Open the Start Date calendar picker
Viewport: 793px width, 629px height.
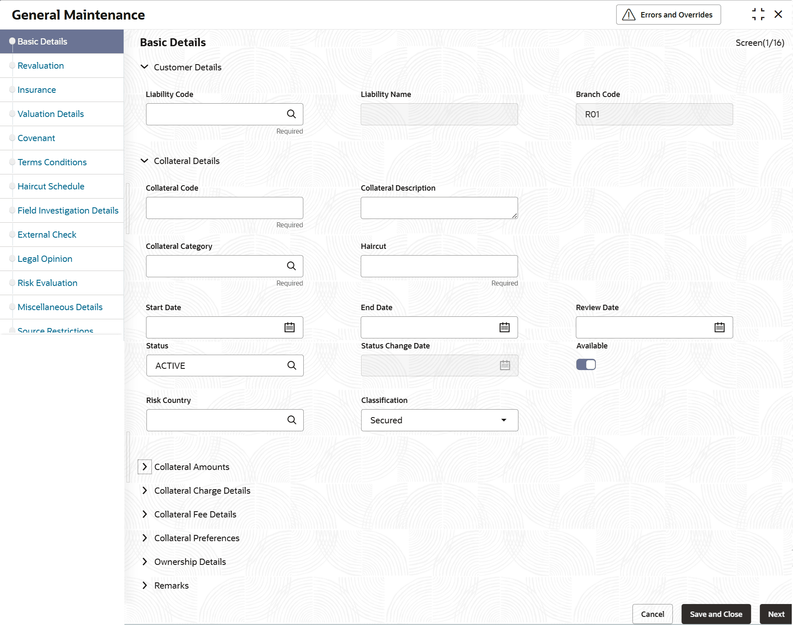point(290,328)
